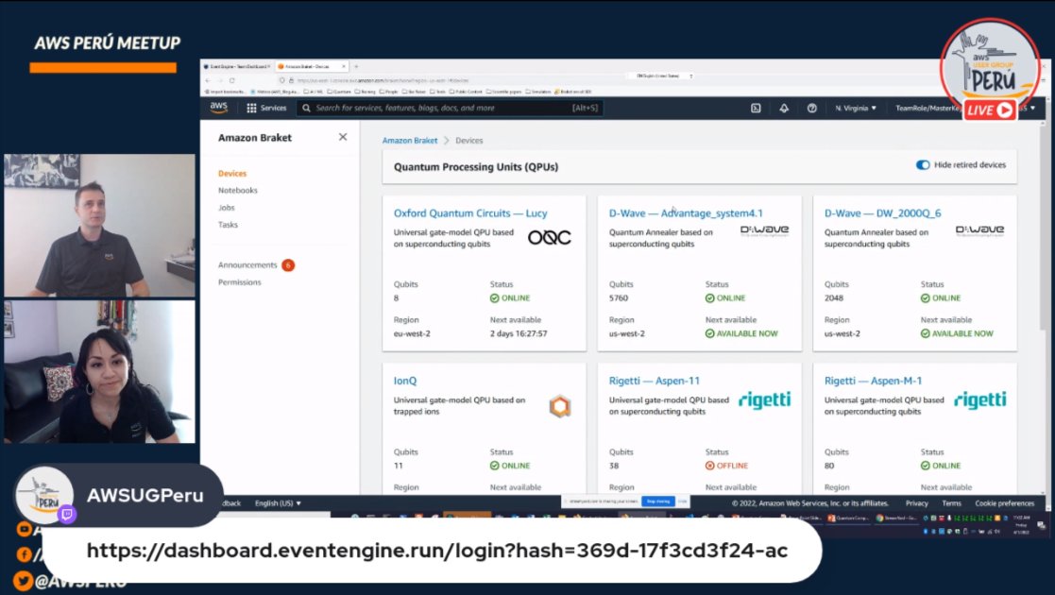Expand the N. Virginia region dropdown
Image resolution: width=1055 pixels, height=595 pixels.
click(x=856, y=108)
